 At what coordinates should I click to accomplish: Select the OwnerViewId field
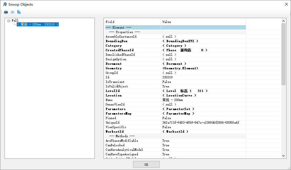point(115,104)
